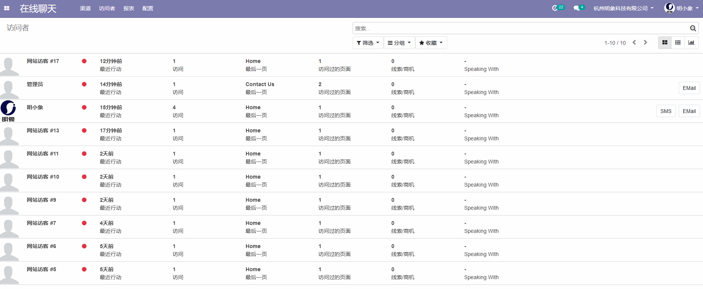This screenshot has height=289, width=703.
Task: Click 访问过的页面 label in 明小象 row
Action: point(334,115)
